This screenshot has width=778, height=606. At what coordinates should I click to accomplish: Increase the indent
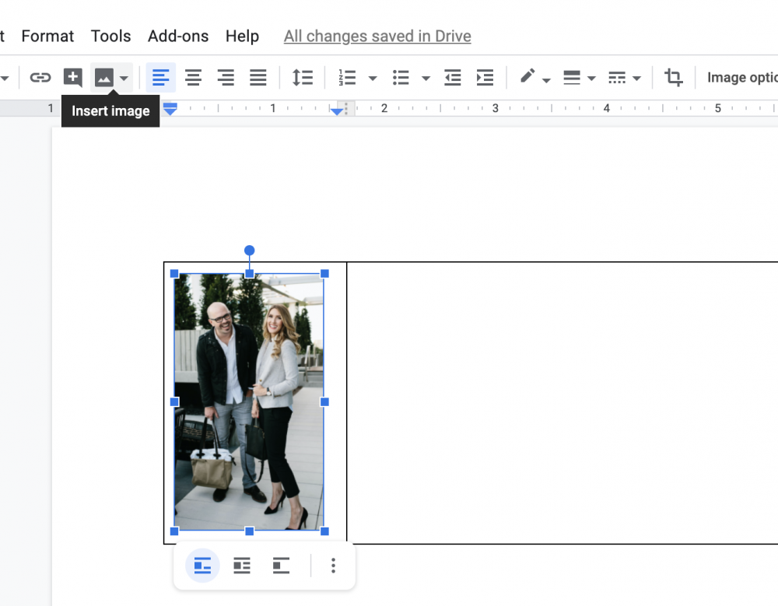pos(485,77)
